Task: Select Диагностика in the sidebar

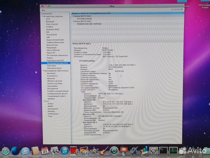Action: click(52, 45)
